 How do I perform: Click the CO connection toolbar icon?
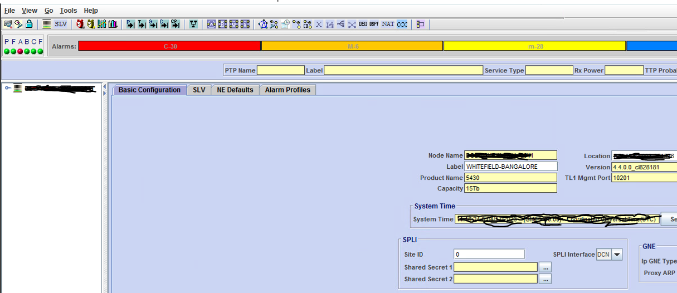(x=308, y=24)
